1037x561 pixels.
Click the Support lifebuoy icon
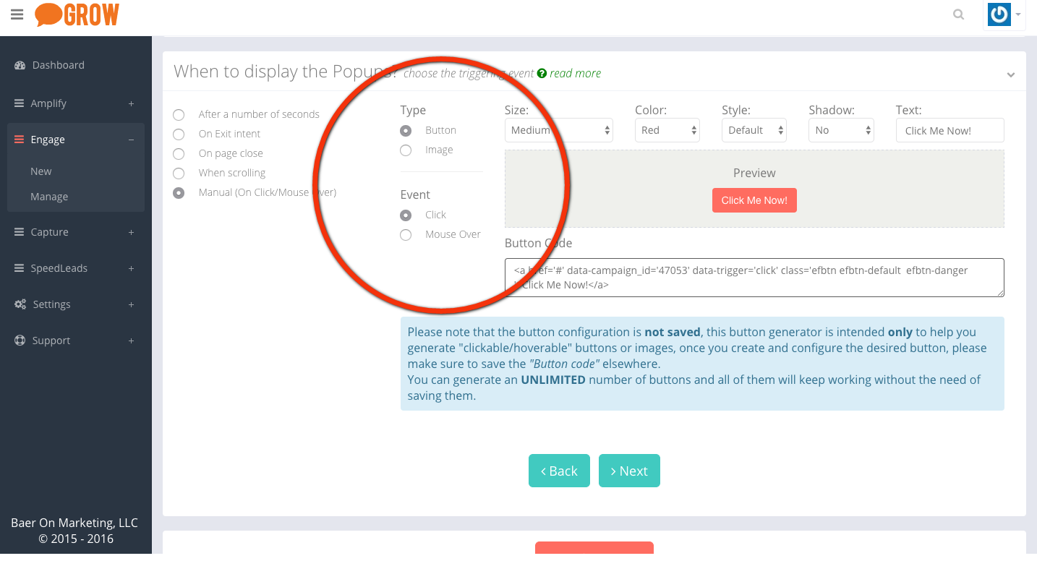20,341
